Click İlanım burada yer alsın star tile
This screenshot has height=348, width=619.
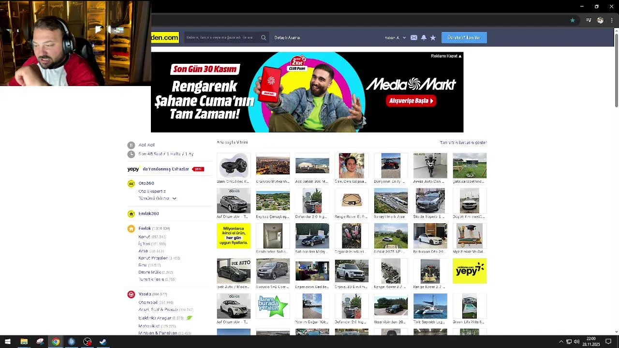[273, 306]
